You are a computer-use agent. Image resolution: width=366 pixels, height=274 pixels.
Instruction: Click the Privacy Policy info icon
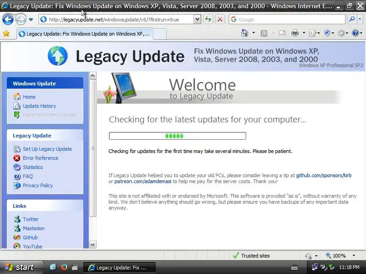click(x=17, y=185)
